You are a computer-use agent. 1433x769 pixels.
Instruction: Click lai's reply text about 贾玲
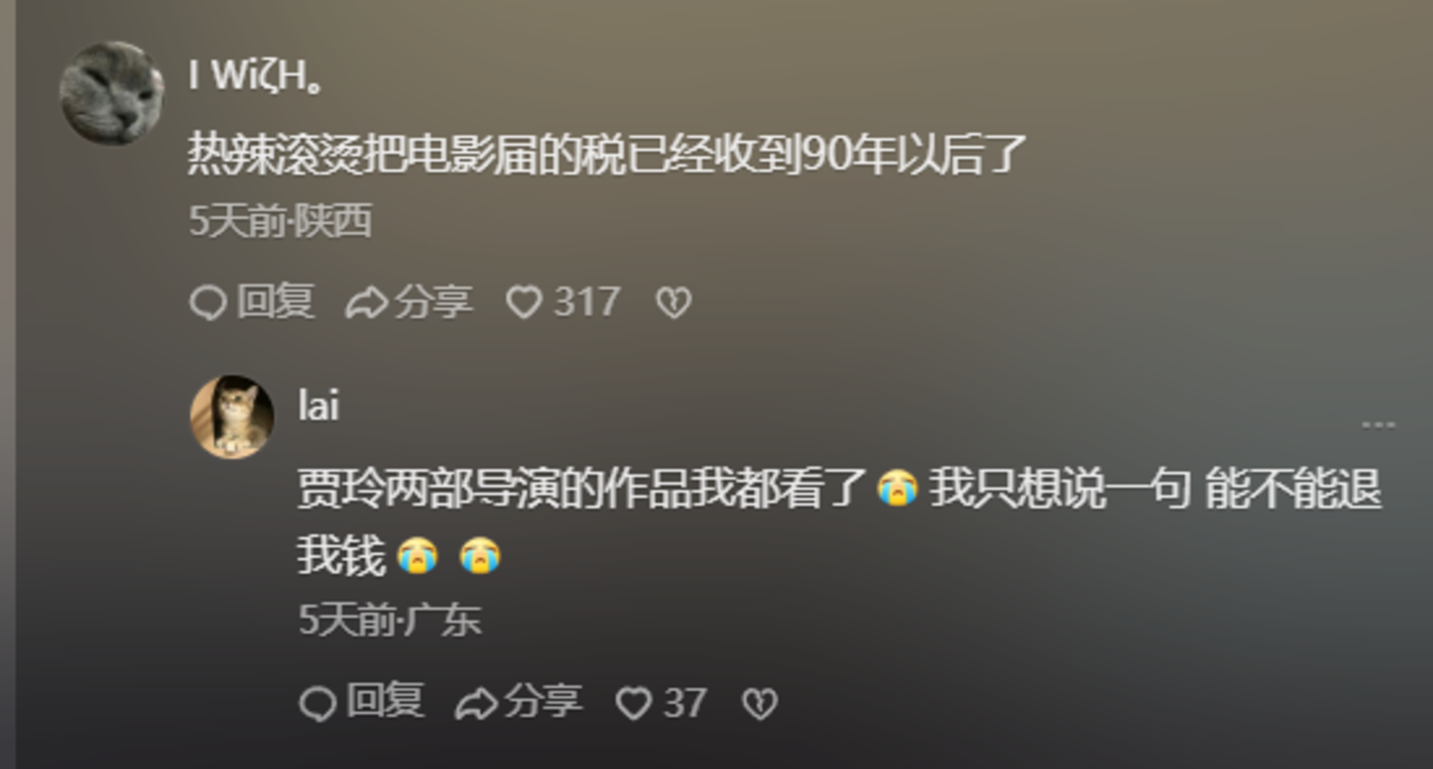839,522
